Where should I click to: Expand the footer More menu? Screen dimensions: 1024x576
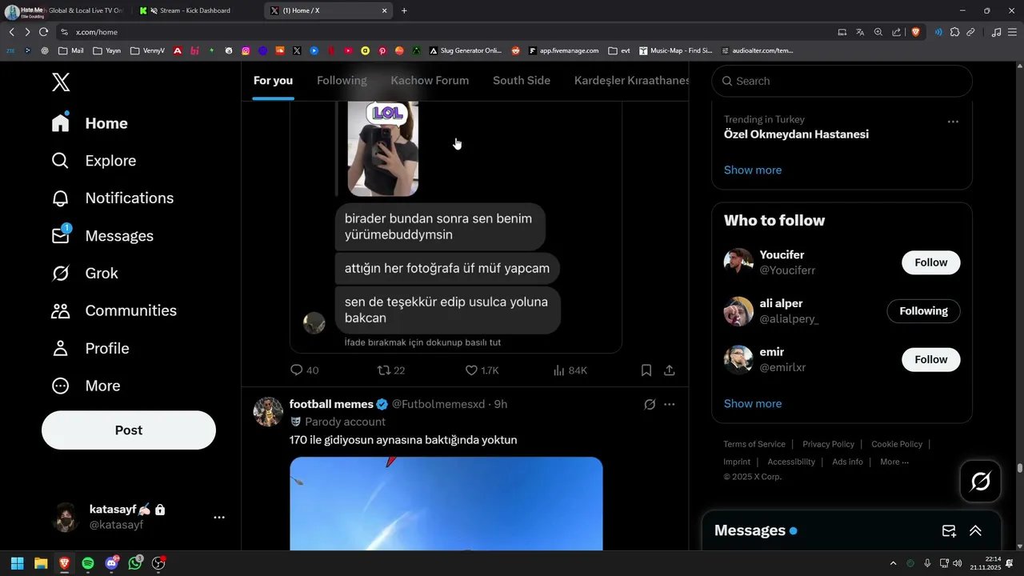[x=894, y=462]
